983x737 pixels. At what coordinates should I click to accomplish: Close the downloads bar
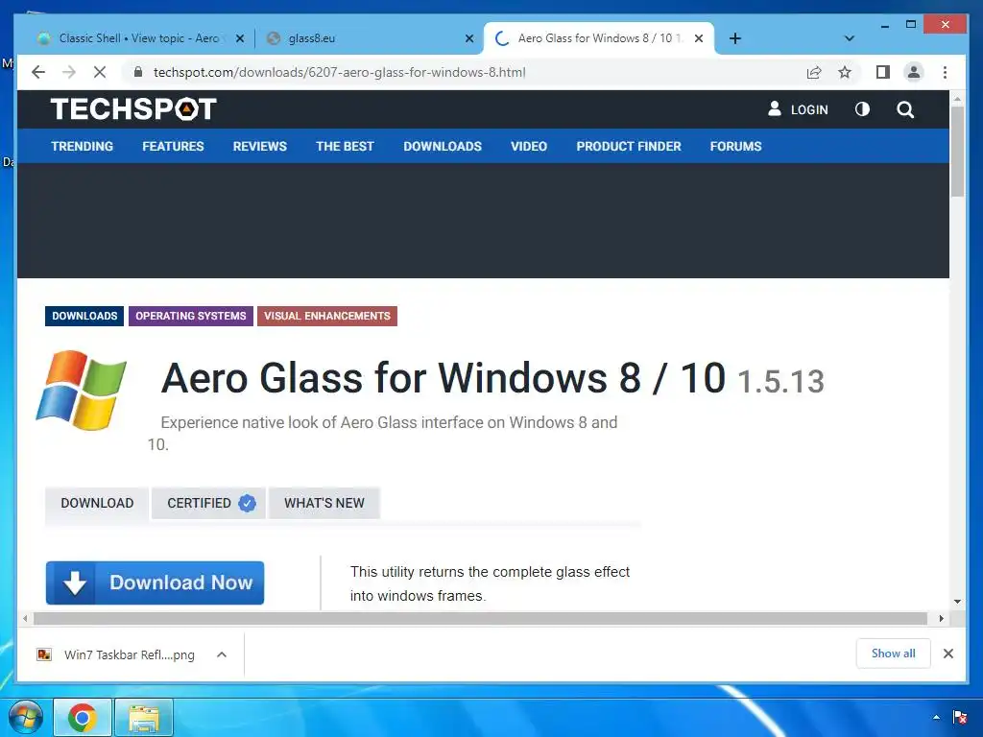click(948, 654)
